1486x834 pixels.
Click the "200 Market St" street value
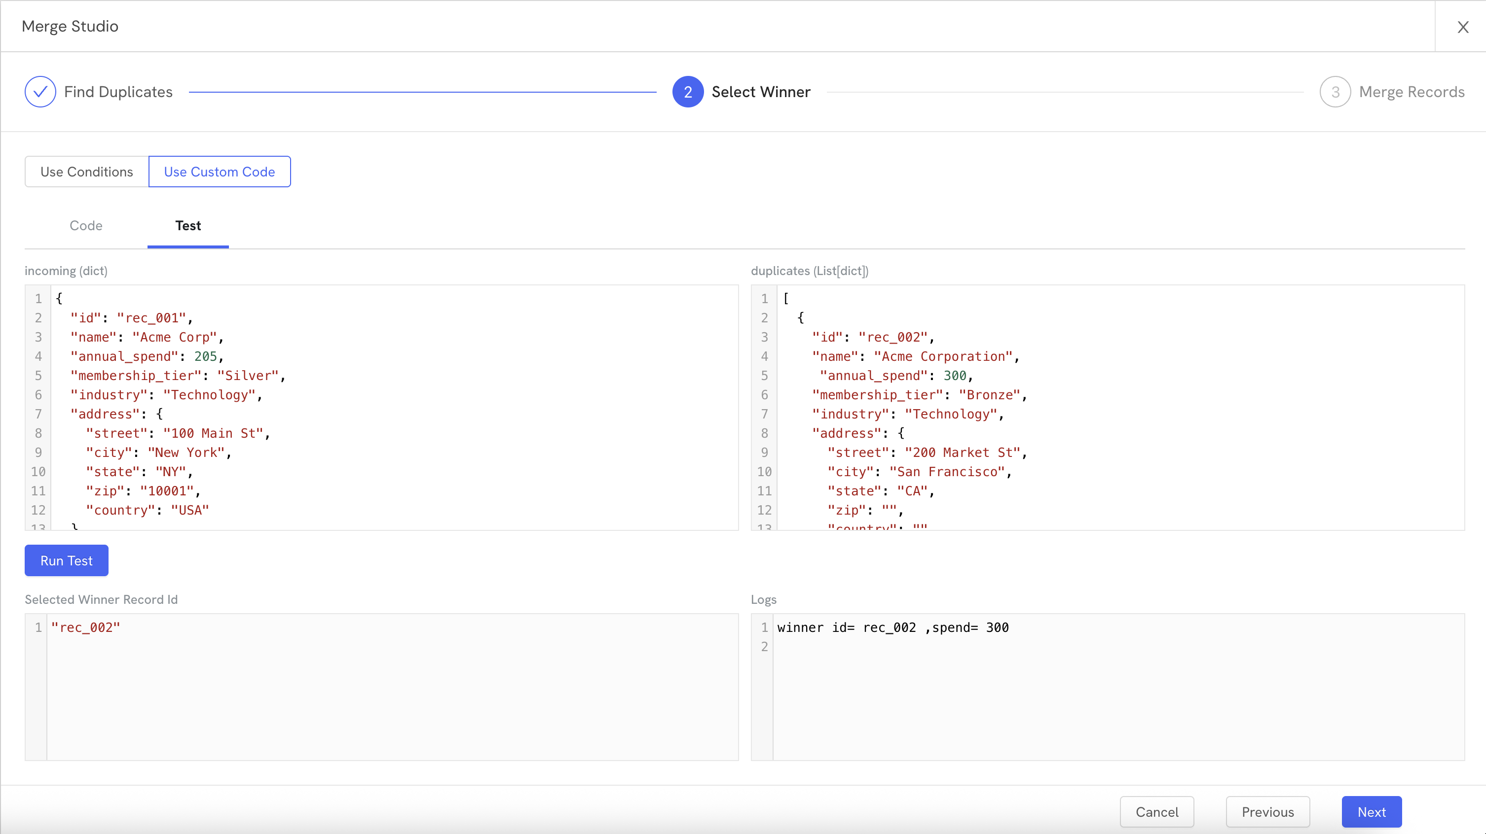(963, 452)
